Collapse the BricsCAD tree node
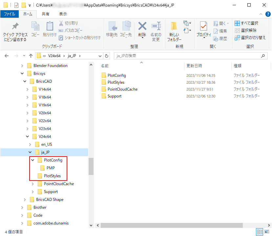The height and width of the screenshot is (236, 272). (25, 81)
